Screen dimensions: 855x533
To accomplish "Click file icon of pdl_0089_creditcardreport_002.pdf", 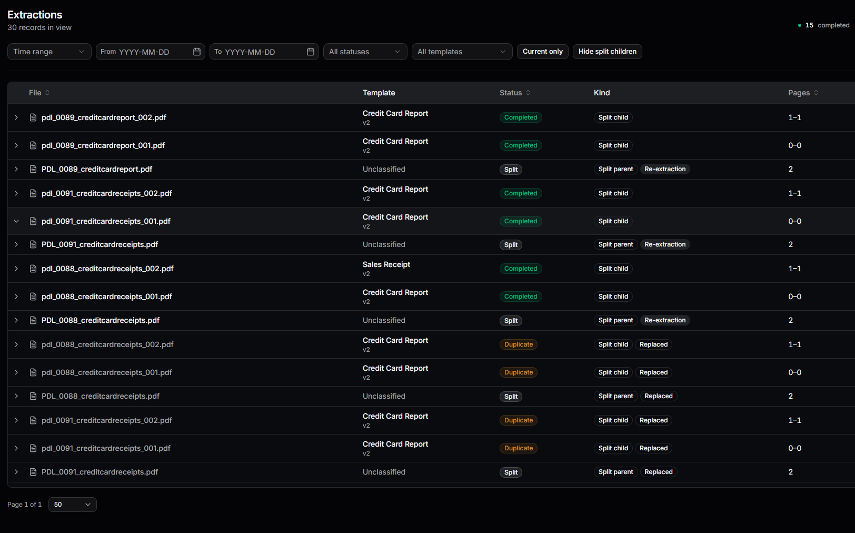I will tap(33, 117).
